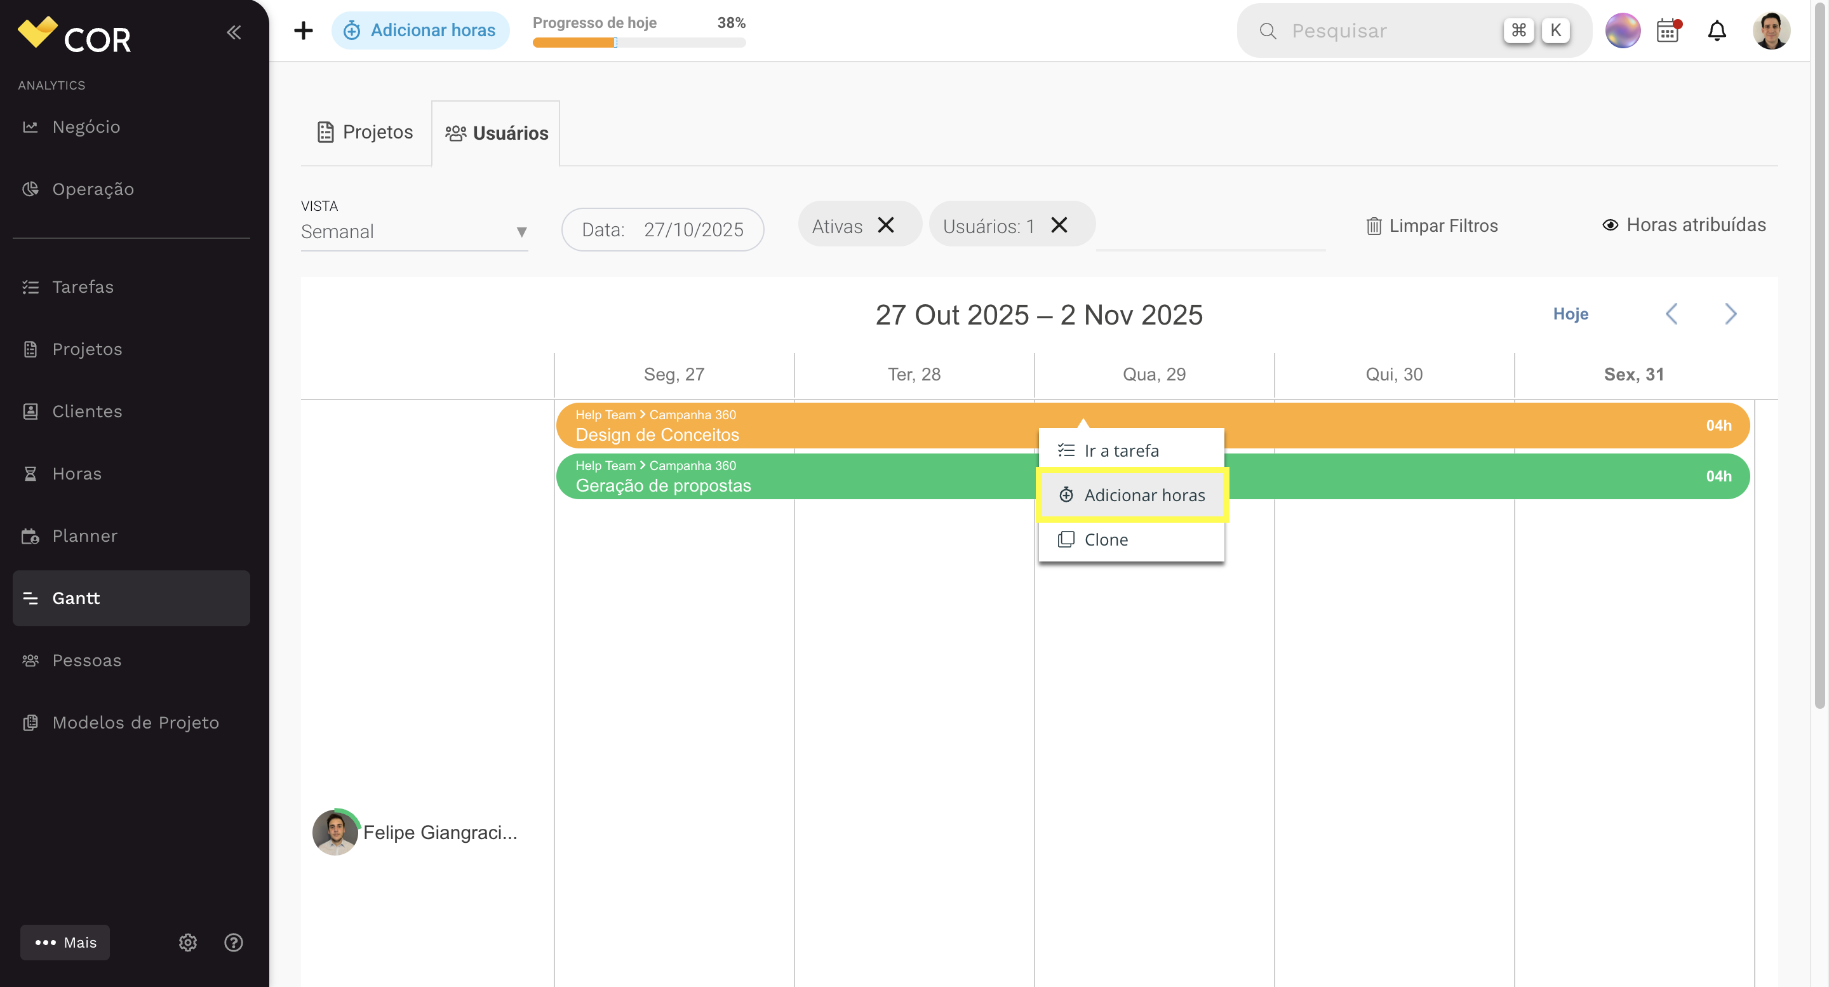1829x987 pixels.
Task: Open the plus create button
Action: pyautogui.click(x=303, y=30)
